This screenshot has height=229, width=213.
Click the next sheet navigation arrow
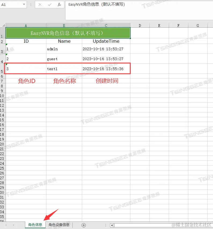click(13, 225)
